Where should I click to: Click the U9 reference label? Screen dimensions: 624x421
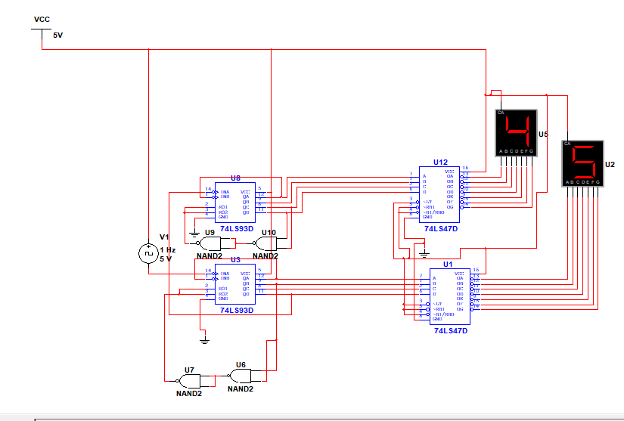pos(210,232)
